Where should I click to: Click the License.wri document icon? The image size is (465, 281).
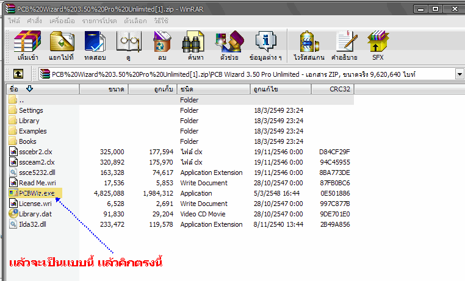click(x=13, y=204)
